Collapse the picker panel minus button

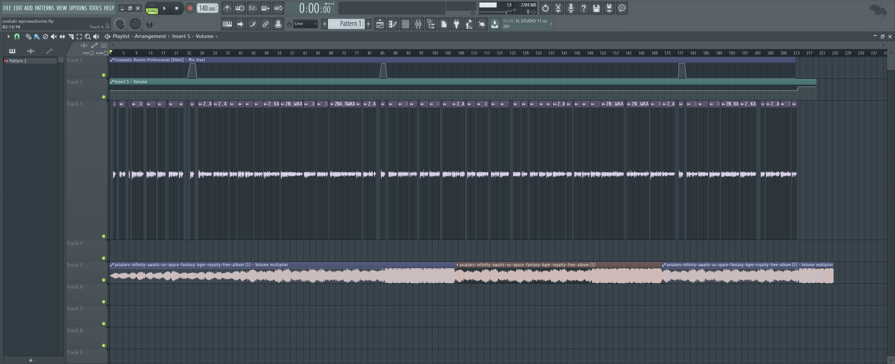pyautogui.click(x=60, y=60)
